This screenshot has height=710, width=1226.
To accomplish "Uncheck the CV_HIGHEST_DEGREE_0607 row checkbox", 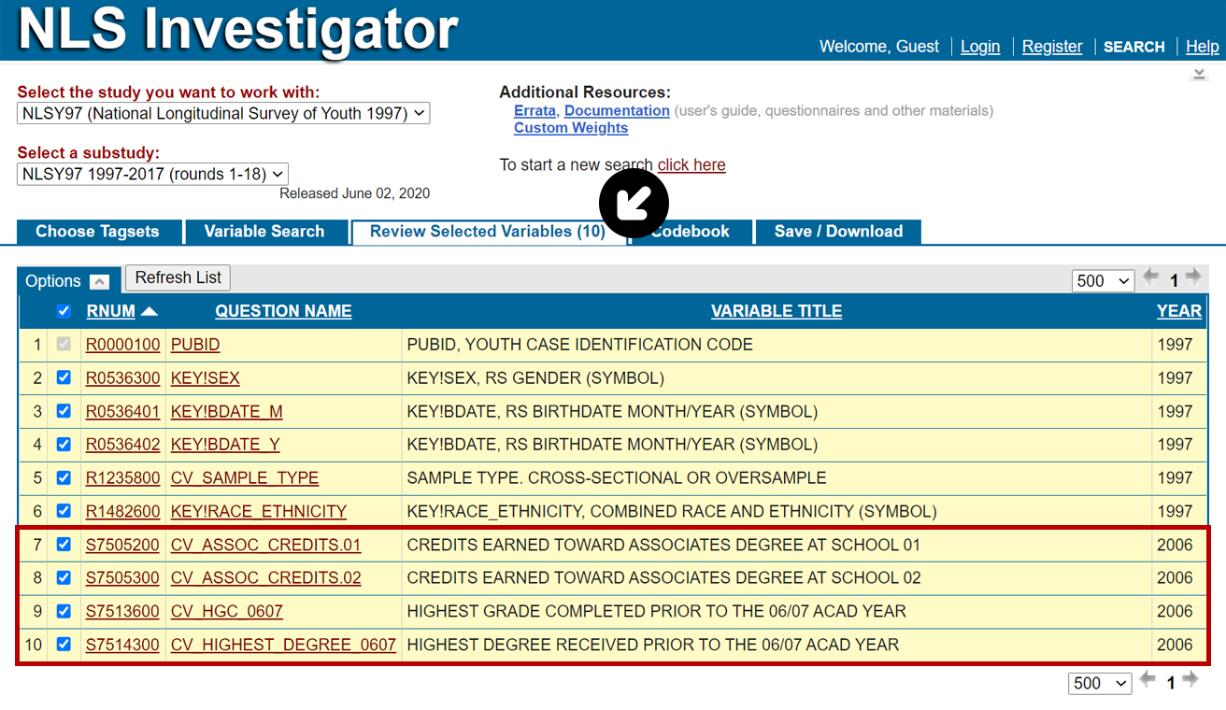I will click(64, 645).
